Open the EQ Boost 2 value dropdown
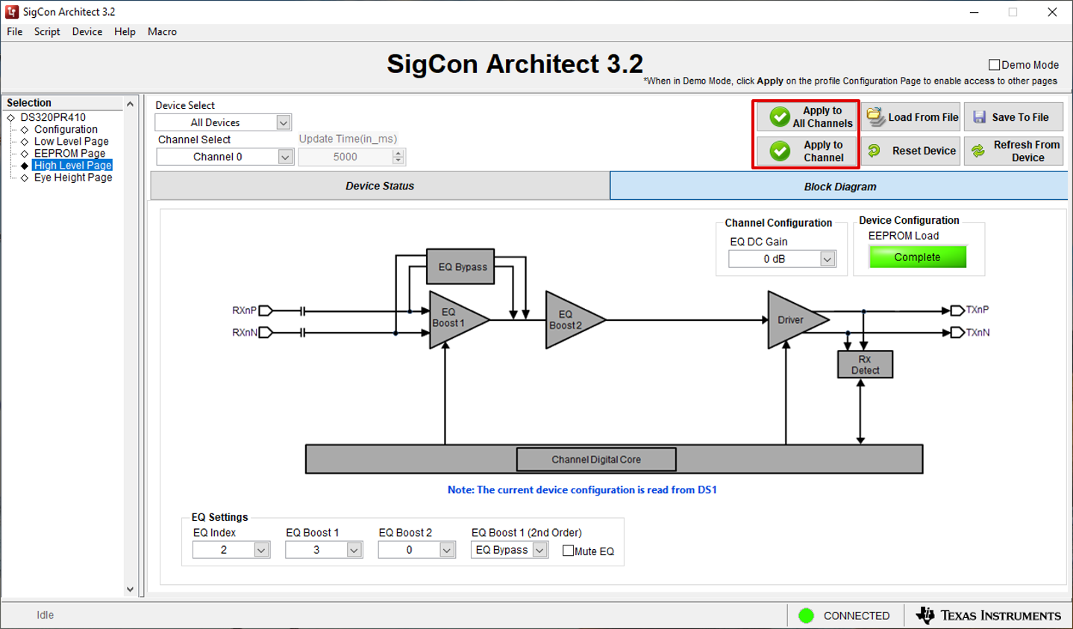 pos(446,550)
